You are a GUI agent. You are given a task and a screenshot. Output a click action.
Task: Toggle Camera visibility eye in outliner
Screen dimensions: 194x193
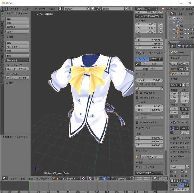pyautogui.click(x=185, y=30)
